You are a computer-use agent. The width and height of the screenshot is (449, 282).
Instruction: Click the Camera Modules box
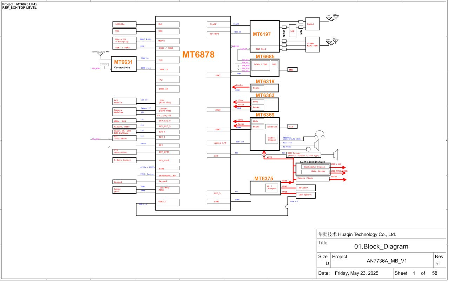124,111
